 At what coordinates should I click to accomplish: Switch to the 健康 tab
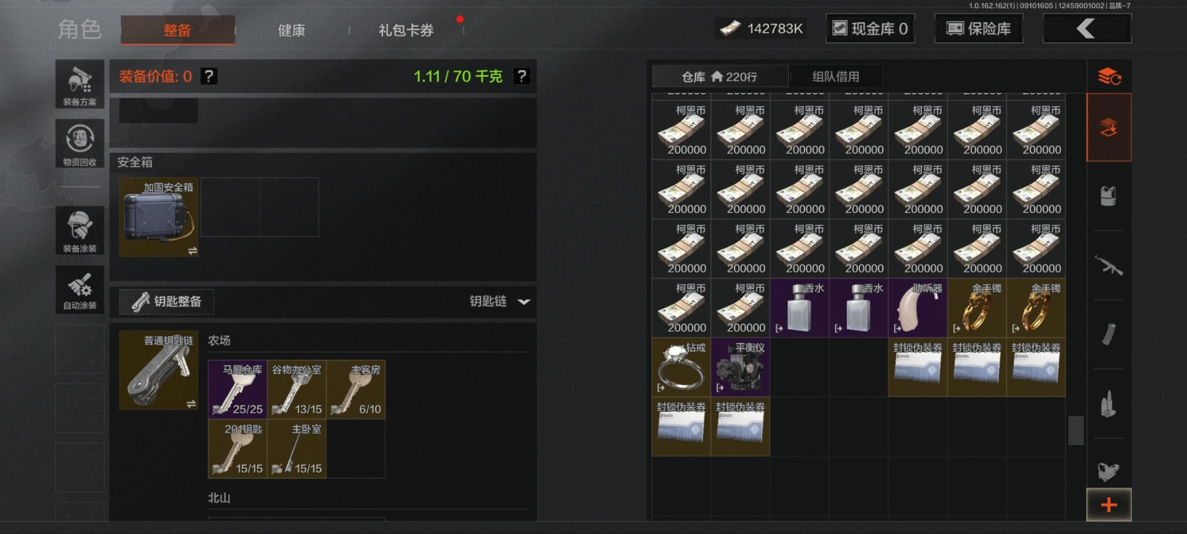(291, 30)
